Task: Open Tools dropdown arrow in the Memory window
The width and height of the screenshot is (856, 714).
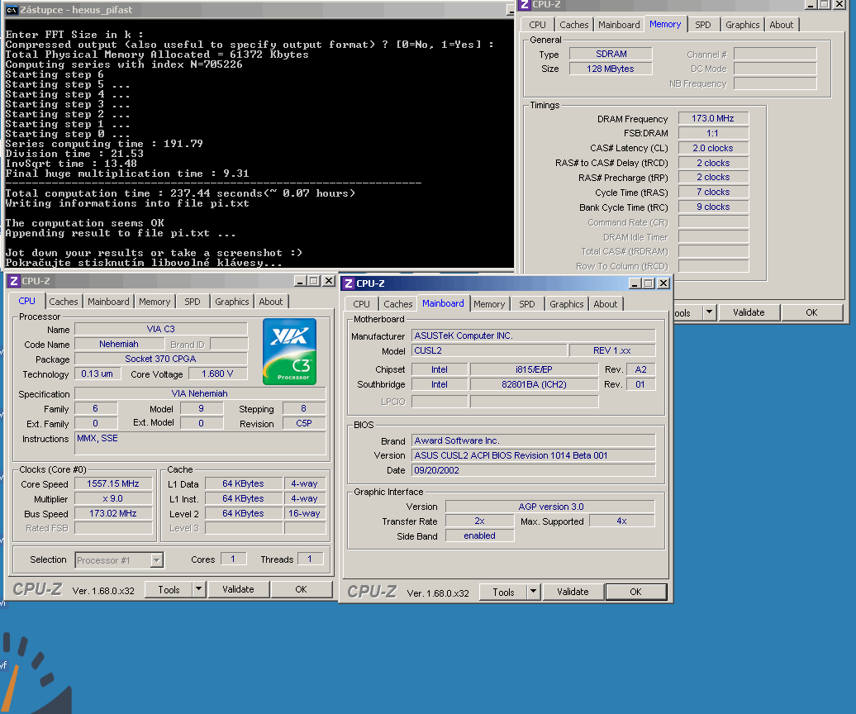Action: [709, 312]
